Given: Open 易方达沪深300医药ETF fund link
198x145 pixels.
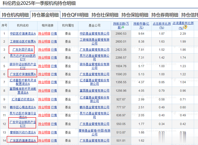Looking at the screenshot, I should 23,58.
